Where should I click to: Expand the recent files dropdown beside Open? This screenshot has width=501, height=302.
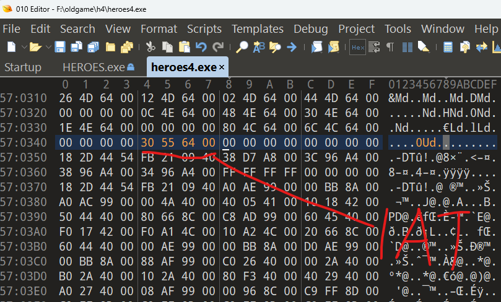click(48, 47)
